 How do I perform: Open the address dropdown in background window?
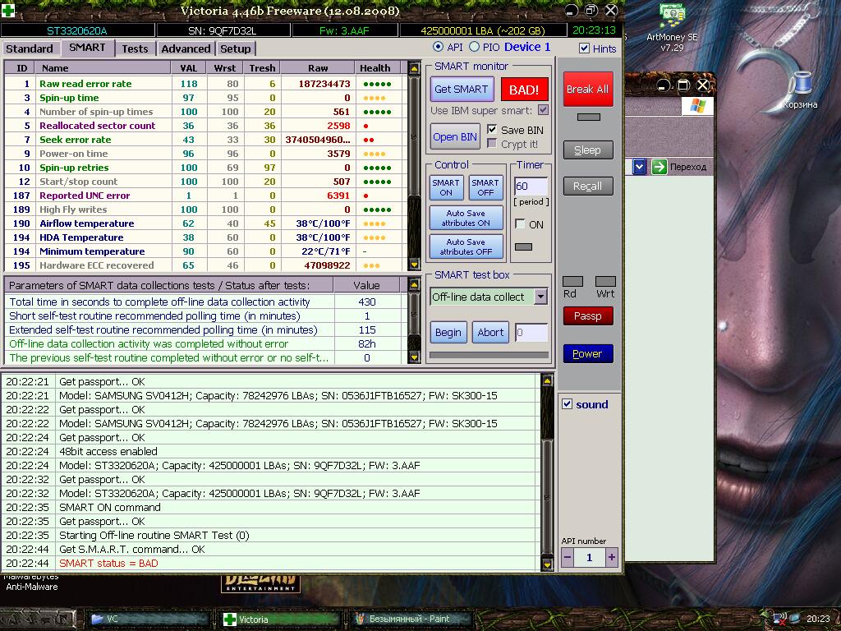[639, 167]
